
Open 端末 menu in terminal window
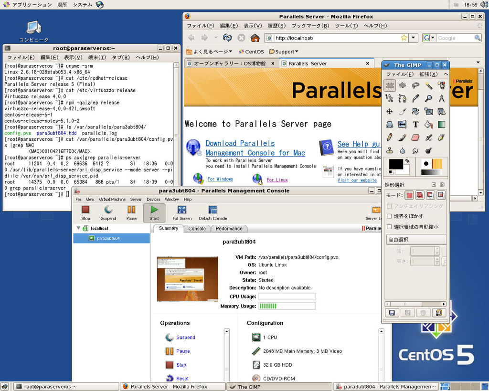pos(97,57)
